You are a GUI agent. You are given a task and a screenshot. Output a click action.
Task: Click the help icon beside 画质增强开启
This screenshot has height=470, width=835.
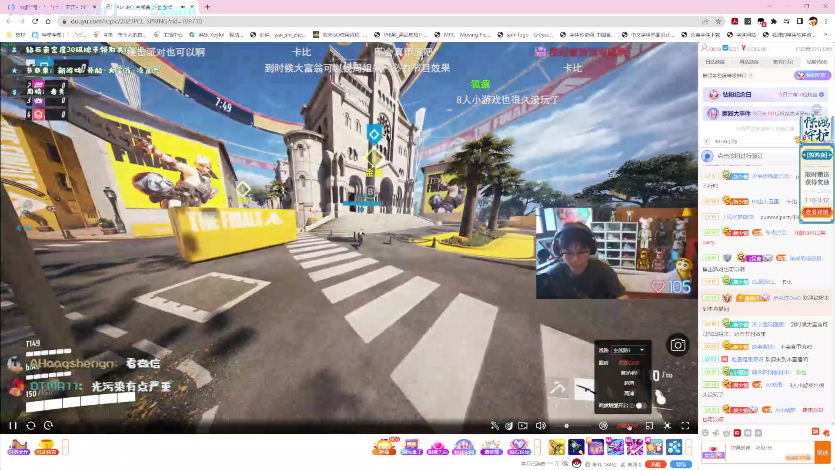[632, 405]
